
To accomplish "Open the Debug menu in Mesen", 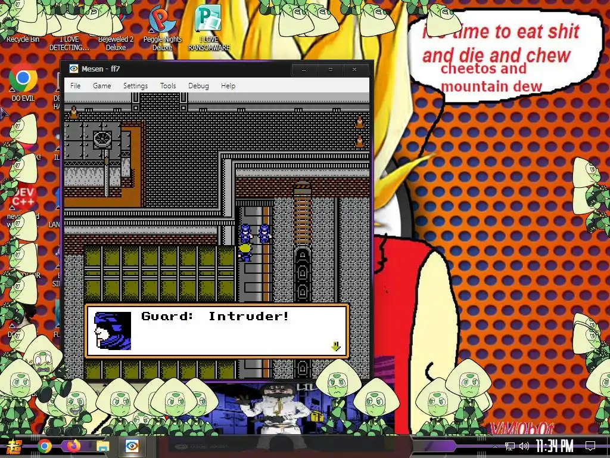I will pyautogui.click(x=198, y=86).
